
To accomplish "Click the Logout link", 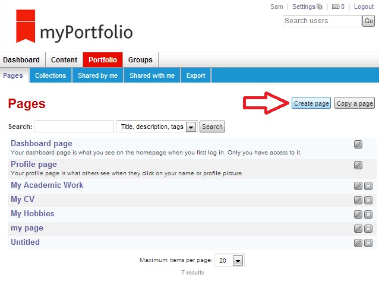I will click(x=364, y=7).
